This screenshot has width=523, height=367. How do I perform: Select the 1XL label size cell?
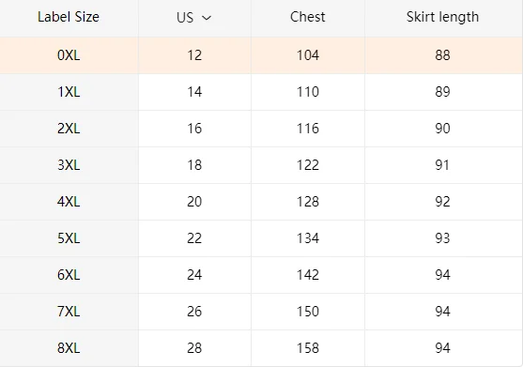(x=69, y=92)
